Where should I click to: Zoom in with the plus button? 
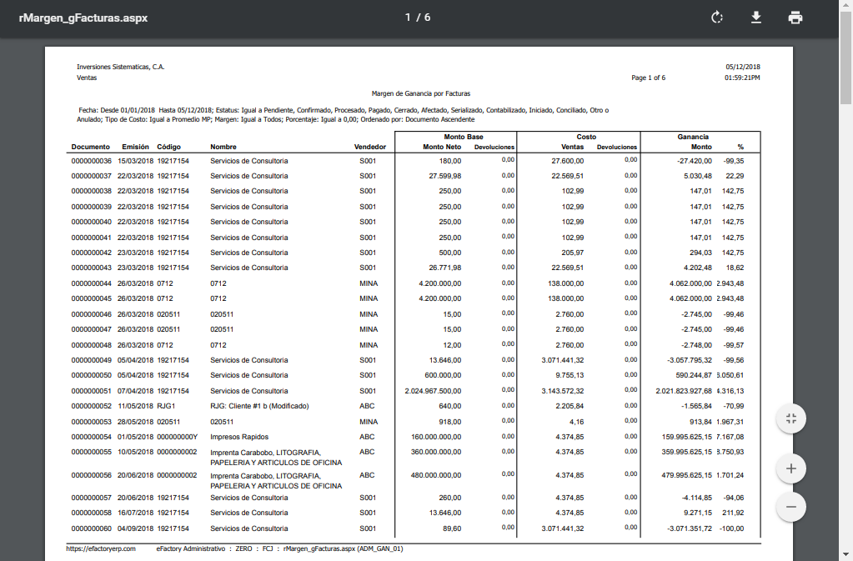click(790, 469)
